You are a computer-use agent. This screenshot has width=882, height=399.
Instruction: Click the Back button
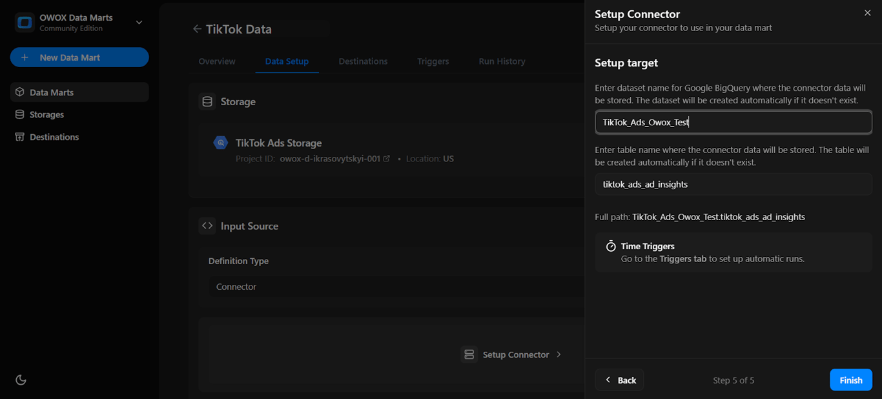[x=619, y=380]
